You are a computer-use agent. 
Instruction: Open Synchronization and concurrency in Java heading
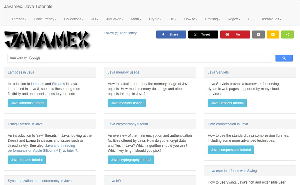[39, 181]
